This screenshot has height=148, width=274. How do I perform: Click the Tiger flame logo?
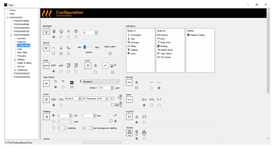click(x=47, y=13)
